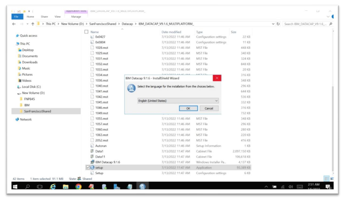Open the Share ribbon tab

click(44, 16)
